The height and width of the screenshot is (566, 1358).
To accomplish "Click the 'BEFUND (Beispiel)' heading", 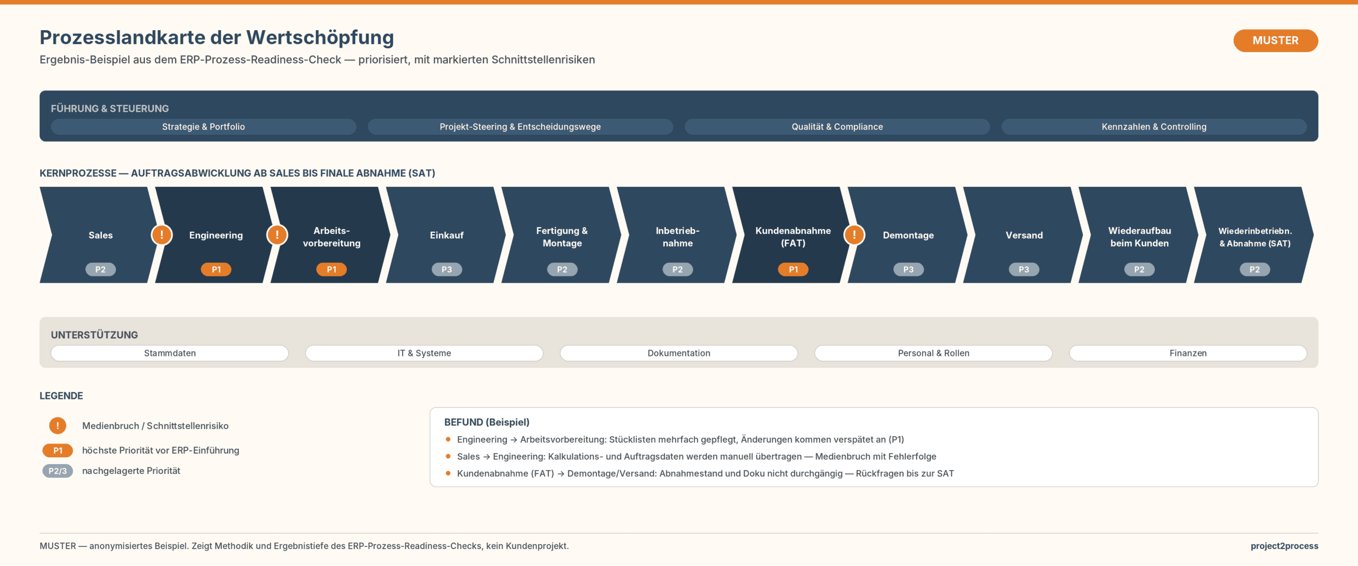I will [x=487, y=422].
